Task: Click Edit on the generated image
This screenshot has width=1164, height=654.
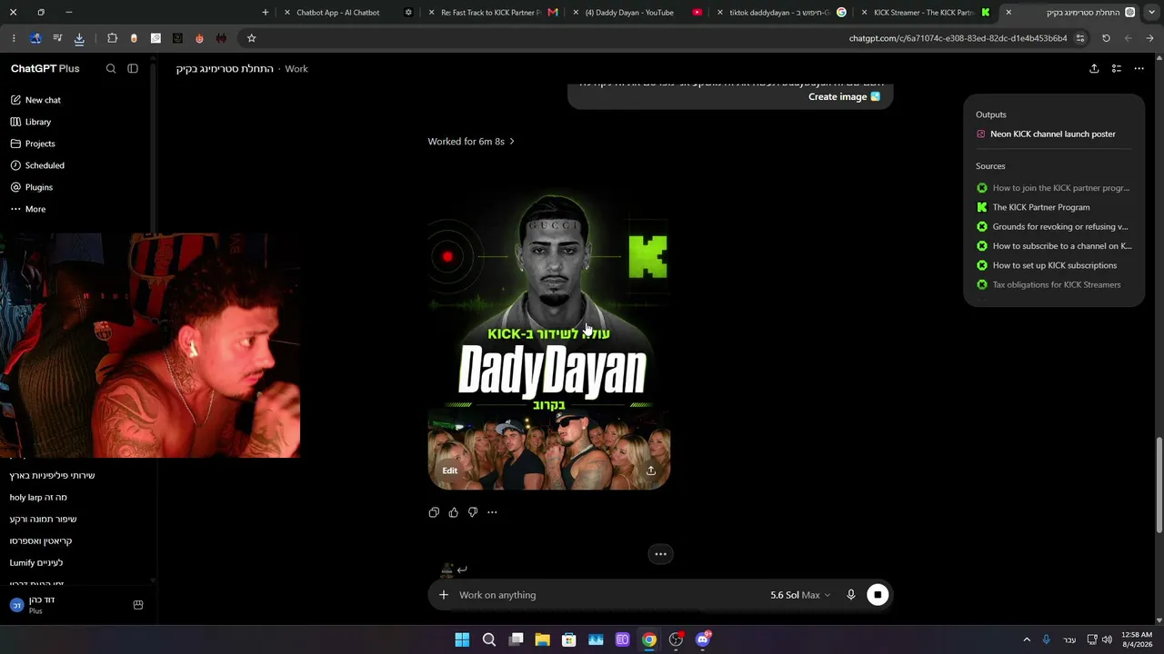Action: 450,471
